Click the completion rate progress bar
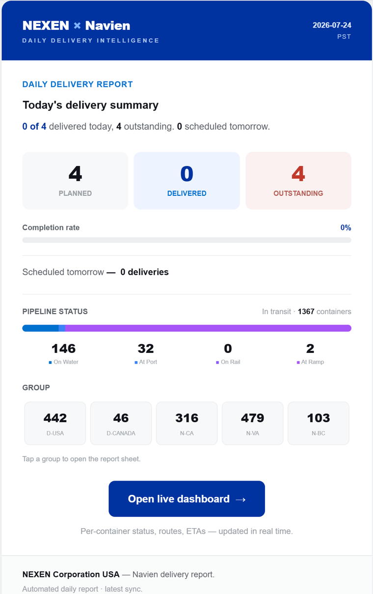 coord(186,240)
